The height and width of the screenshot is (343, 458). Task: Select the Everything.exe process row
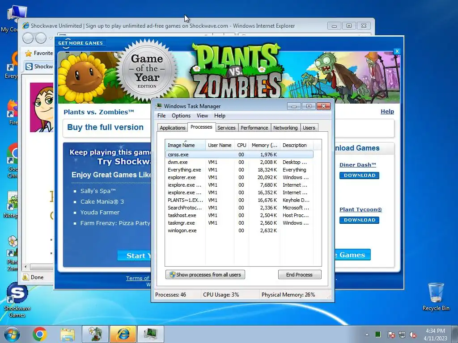click(239, 170)
